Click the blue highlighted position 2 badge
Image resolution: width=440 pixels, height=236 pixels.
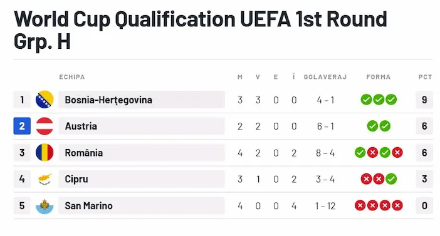22,126
